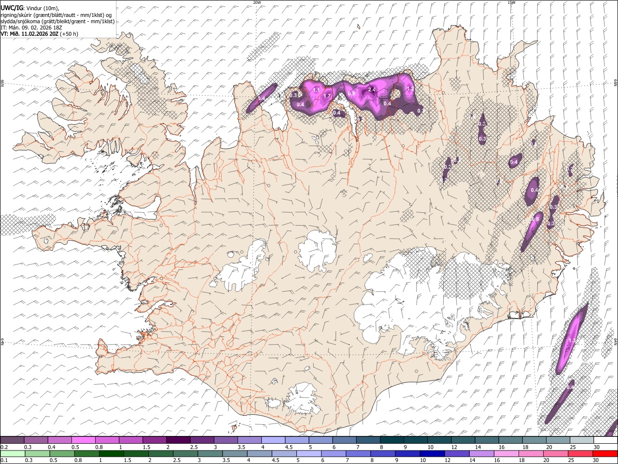Select the 0.2 swatch in the upper snow scale
The image size is (618, 464).
pos(12,440)
